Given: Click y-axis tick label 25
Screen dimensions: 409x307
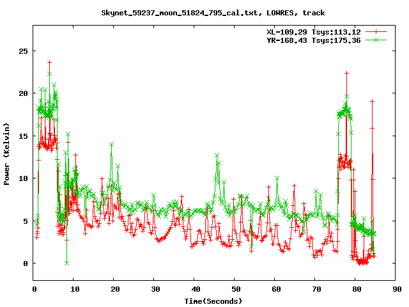Looking at the screenshot, I should 23,51.
